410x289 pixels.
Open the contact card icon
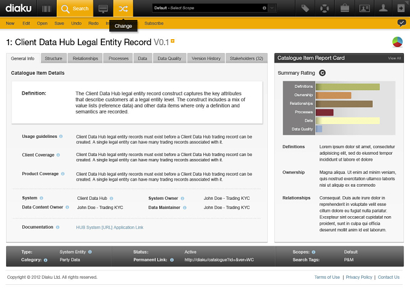click(364, 8)
